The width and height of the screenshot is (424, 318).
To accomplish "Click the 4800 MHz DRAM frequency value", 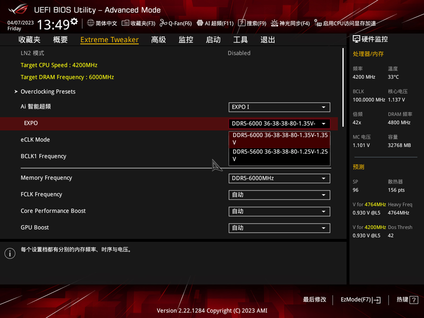I will (399, 123).
